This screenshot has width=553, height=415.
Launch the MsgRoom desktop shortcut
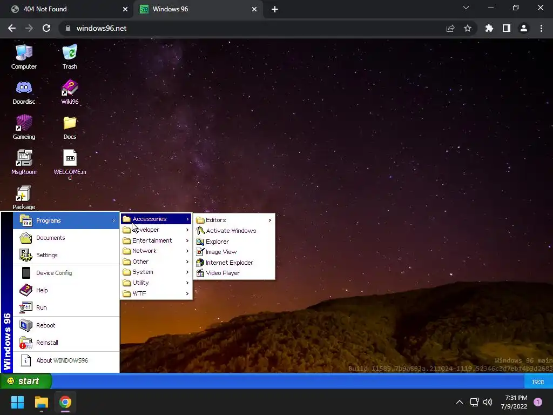(24, 162)
